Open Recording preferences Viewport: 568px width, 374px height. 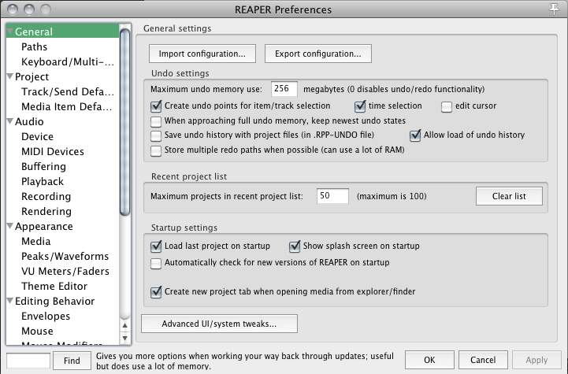[46, 196]
